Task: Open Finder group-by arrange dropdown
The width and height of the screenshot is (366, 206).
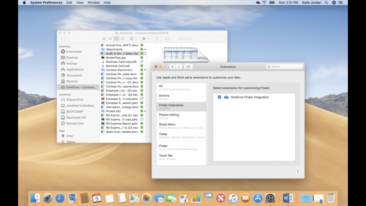Action: (133, 39)
